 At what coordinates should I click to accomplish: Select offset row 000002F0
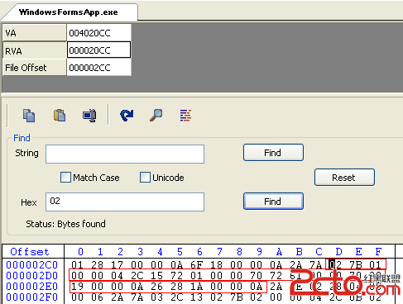click(x=32, y=297)
